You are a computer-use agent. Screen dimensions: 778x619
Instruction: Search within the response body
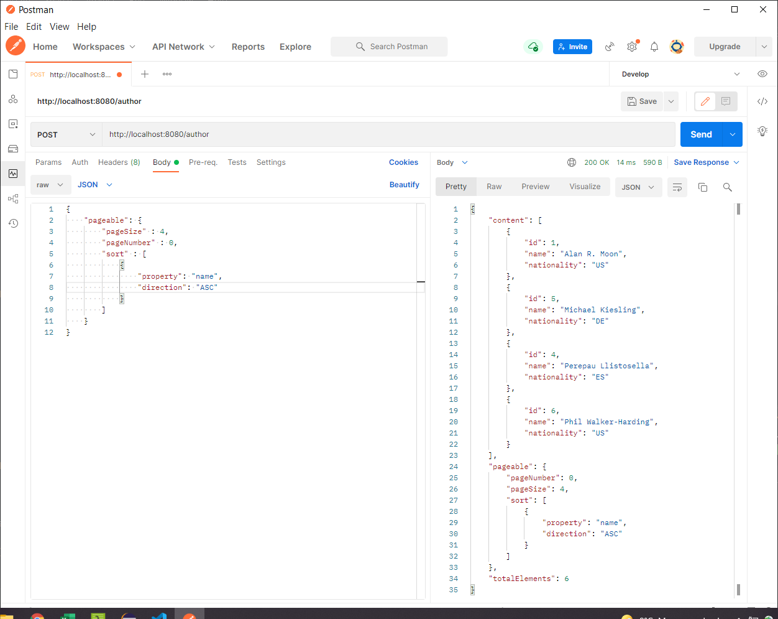pos(728,187)
